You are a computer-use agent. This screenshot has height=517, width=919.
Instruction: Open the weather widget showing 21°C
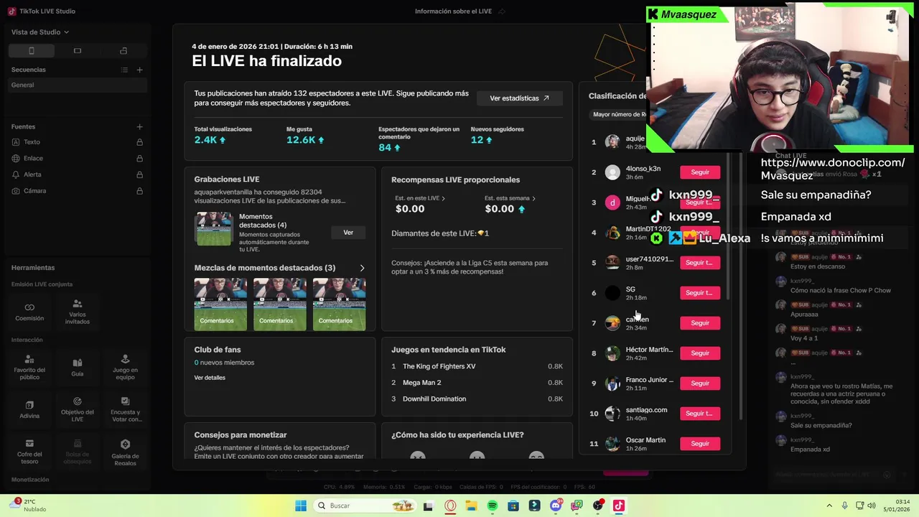27,506
